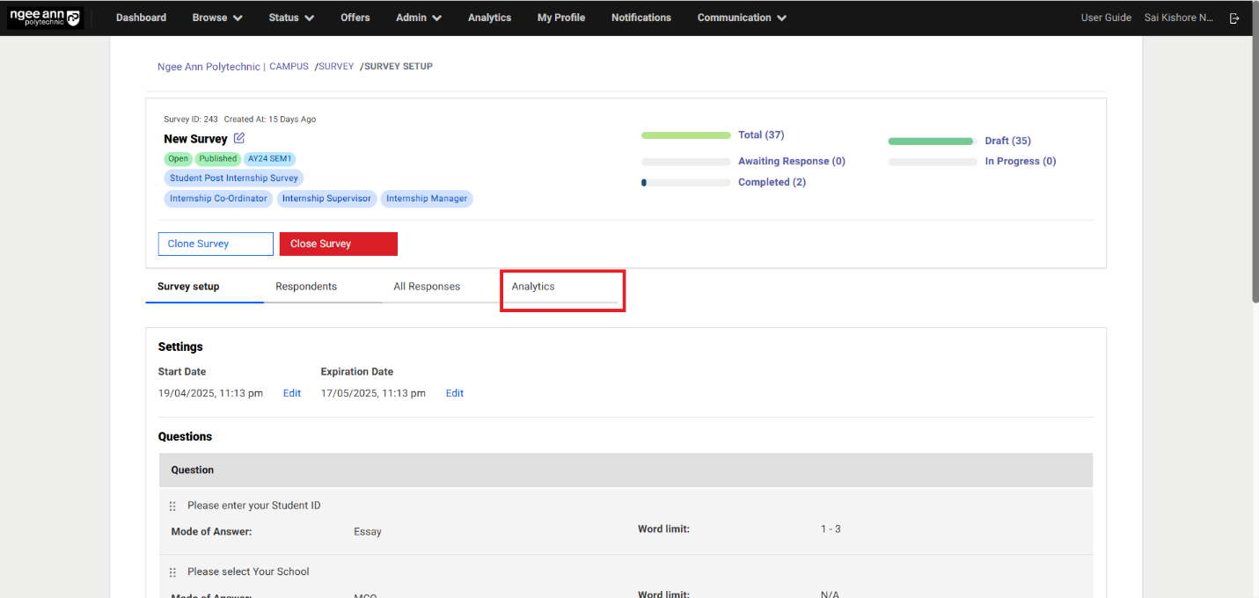Click the edit pencil icon beside New Survey
The image size is (1259, 598).
coord(239,138)
